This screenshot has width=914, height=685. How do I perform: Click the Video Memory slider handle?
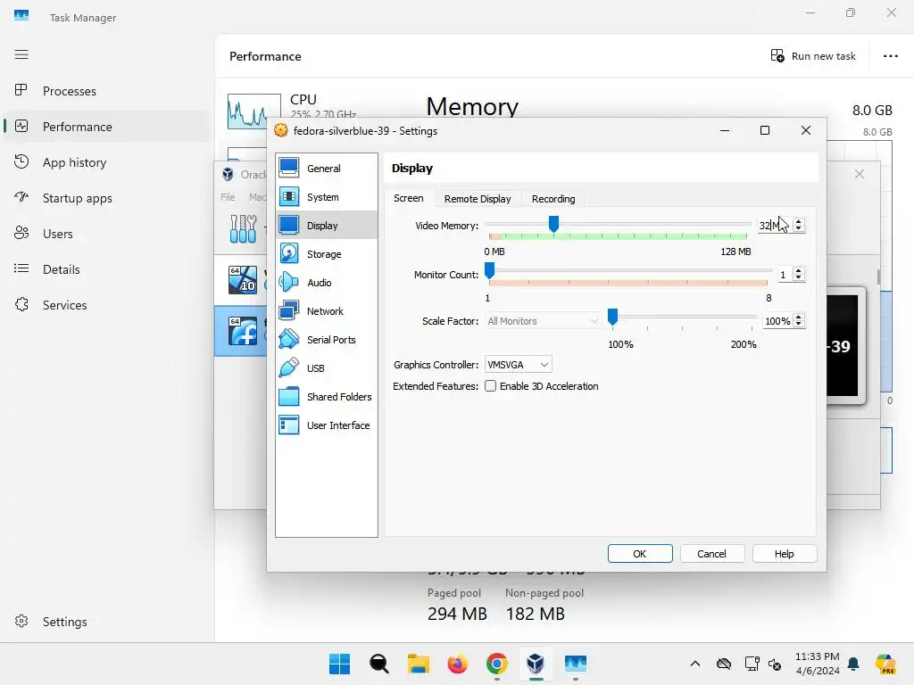click(x=553, y=224)
